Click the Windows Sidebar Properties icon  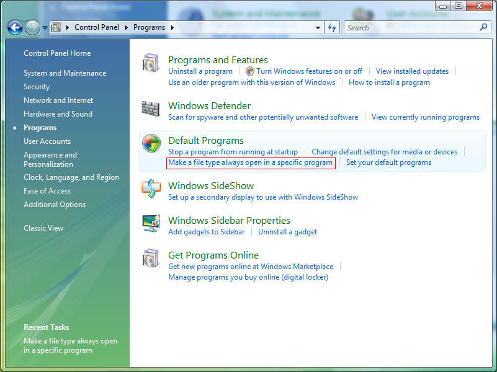pos(151,223)
